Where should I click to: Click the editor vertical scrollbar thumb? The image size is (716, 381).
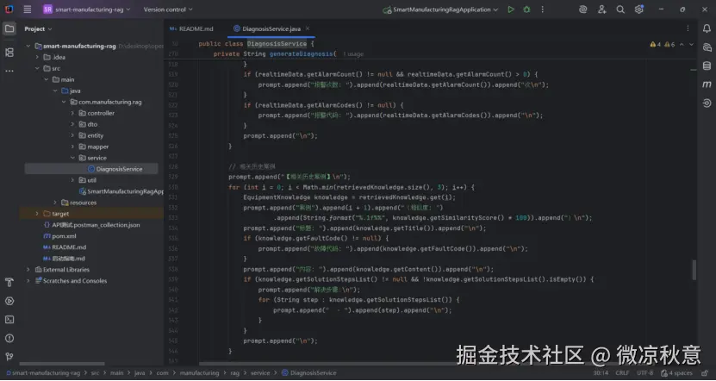[x=694, y=270]
